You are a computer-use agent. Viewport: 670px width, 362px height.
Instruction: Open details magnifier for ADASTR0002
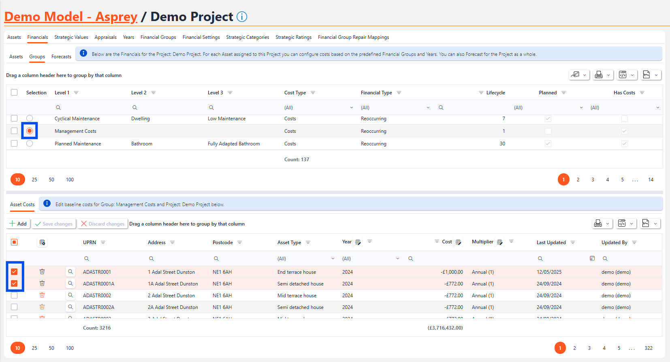(x=70, y=295)
